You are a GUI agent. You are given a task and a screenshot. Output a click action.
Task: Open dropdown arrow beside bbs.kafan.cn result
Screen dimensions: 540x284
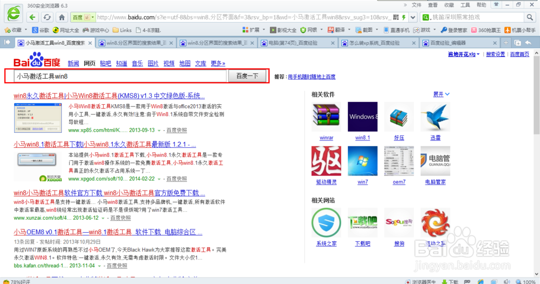coord(99,266)
